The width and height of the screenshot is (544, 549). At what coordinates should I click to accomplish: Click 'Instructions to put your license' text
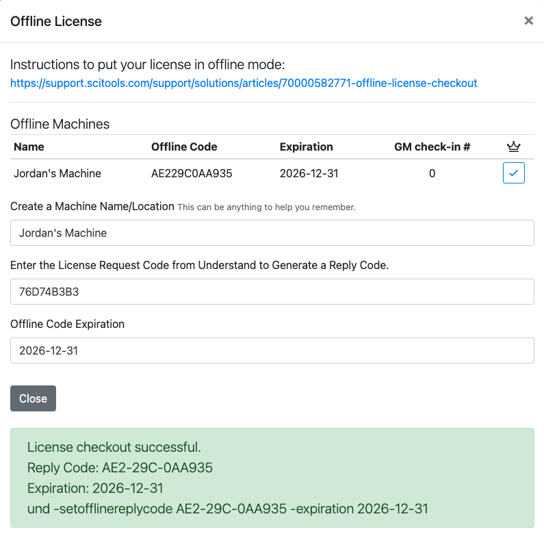click(147, 64)
